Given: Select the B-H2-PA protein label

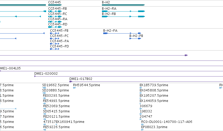Looking at the screenshot, I should (110, 31).
